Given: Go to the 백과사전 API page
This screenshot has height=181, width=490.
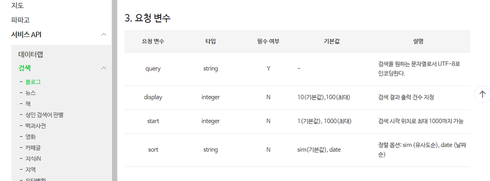Looking at the screenshot, I should (x=35, y=126).
